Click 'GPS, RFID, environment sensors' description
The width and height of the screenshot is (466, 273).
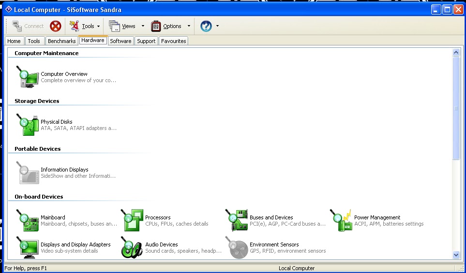(x=288, y=251)
